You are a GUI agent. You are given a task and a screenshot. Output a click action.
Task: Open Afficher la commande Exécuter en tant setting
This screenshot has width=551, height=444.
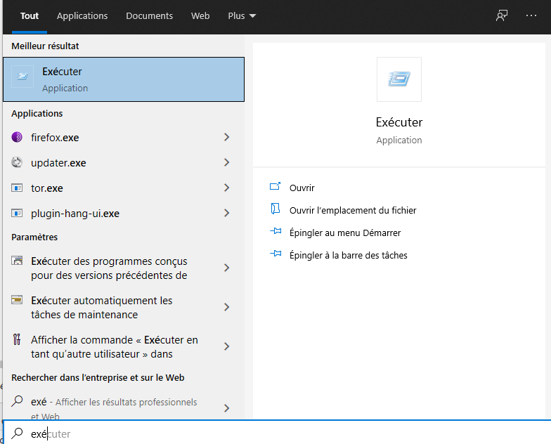coord(124,347)
